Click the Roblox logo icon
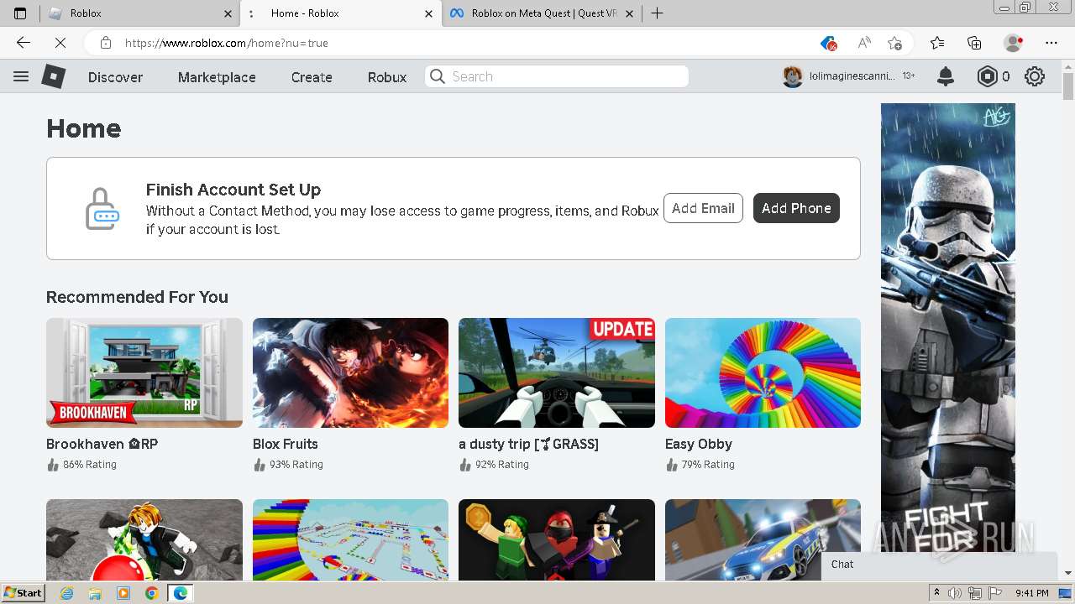This screenshot has height=604, width=1075. pyautogui.click(x=54, y=76)
